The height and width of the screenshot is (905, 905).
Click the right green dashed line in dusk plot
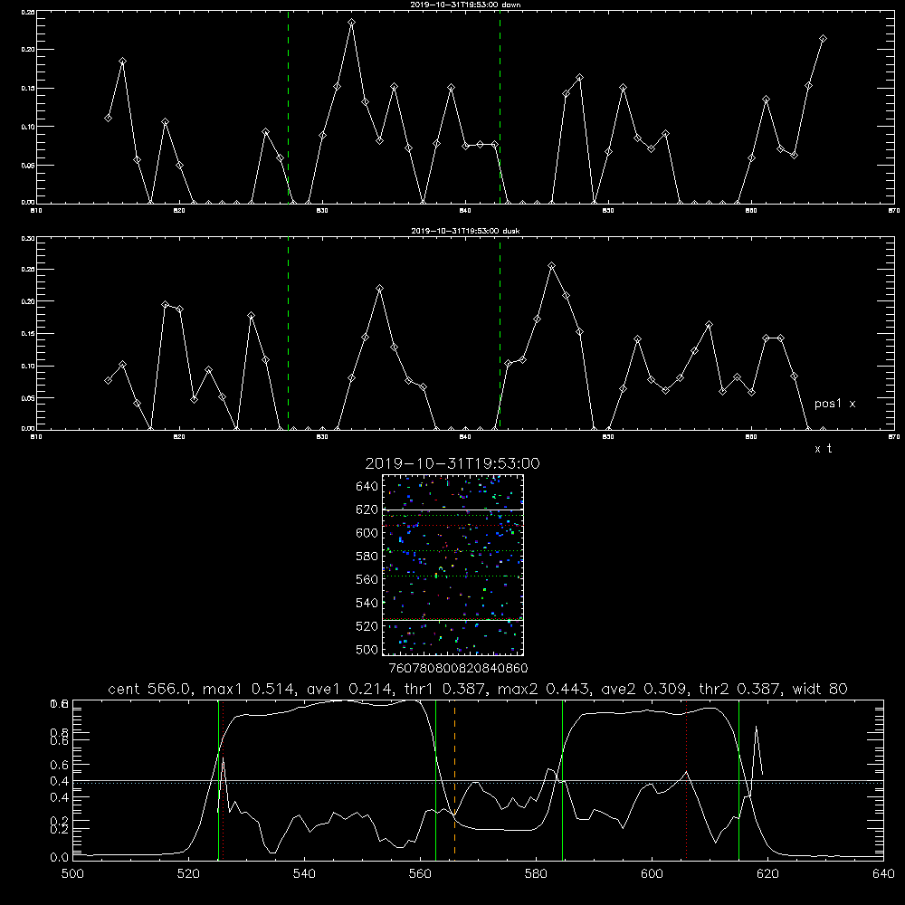(500, 333)
